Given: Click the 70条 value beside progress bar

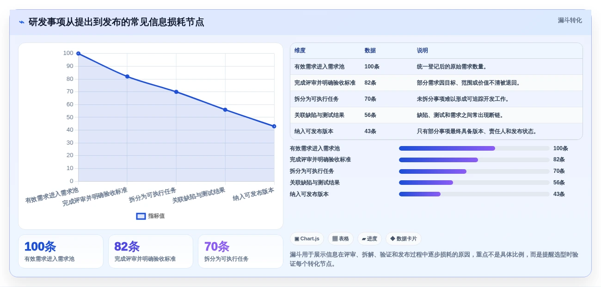Looking at the screenshot, I should pyautogui.click(x=559, y=171).
